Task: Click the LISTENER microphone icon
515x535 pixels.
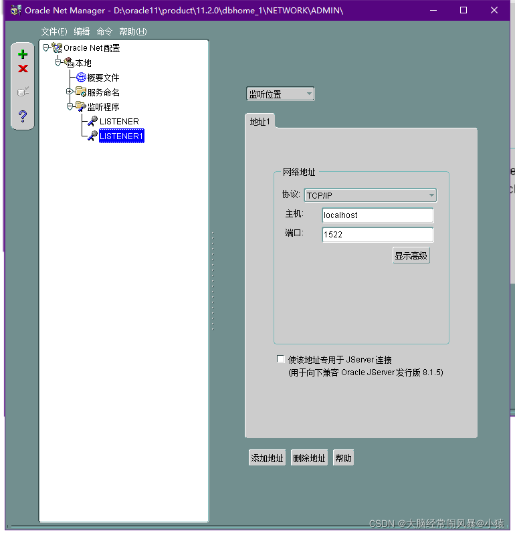Action: [x=92, y=121]
